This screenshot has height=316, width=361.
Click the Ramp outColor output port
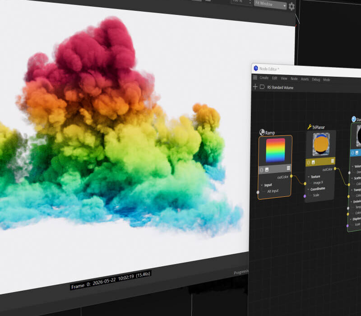click(291, 176)
